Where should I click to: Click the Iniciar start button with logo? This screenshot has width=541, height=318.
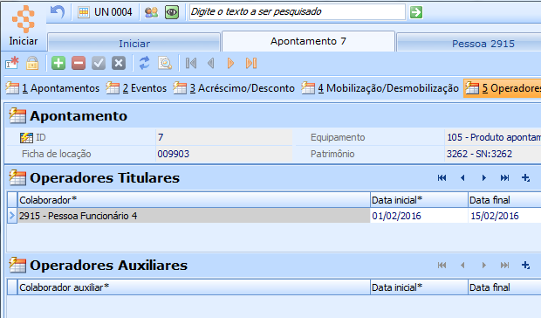click(23, 26)
